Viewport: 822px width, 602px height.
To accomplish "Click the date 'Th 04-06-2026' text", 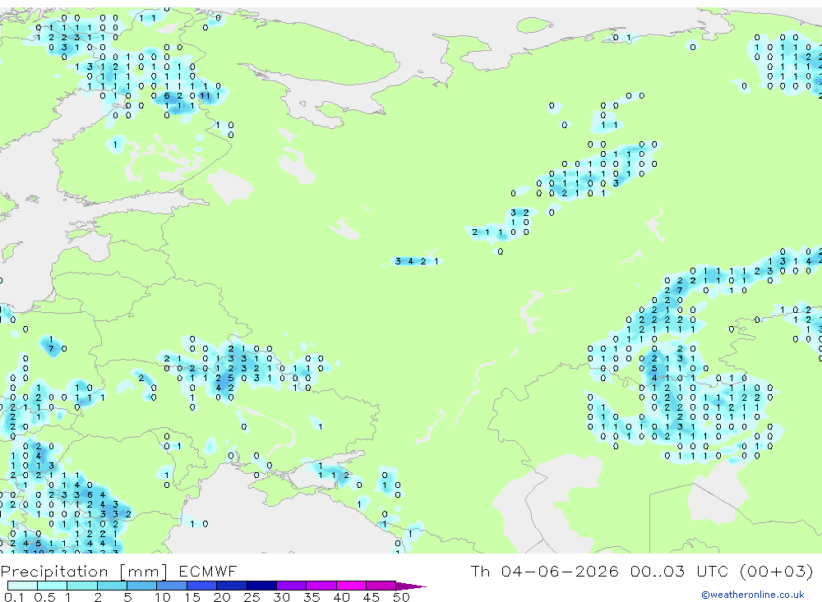I will coord(544,571).
